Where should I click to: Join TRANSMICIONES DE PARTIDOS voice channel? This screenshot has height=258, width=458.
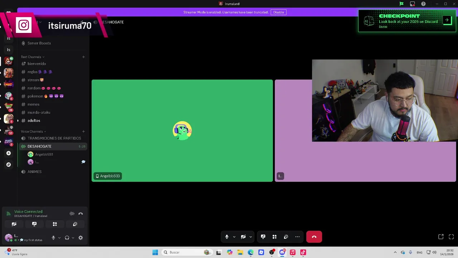point(54,138)
